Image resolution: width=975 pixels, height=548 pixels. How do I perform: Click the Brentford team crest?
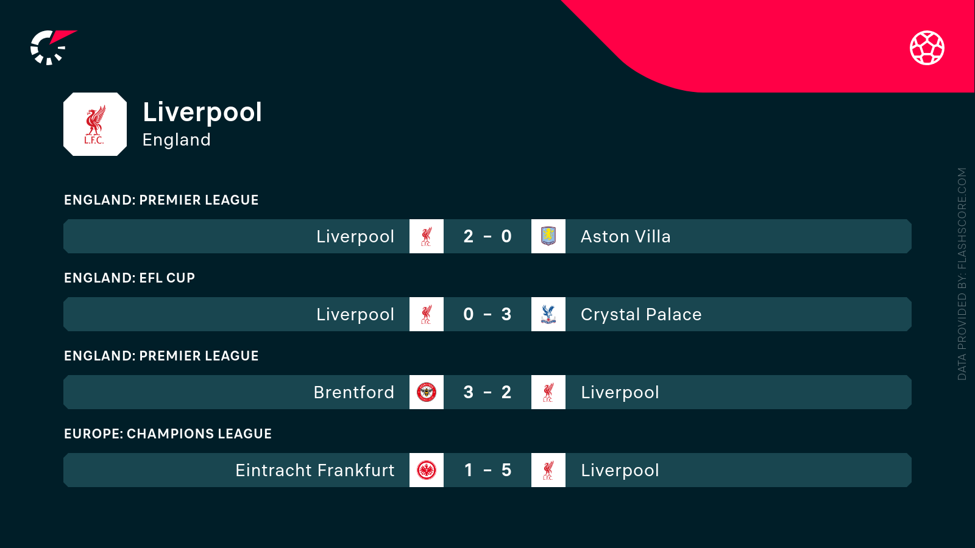click(x=427, y=392)
